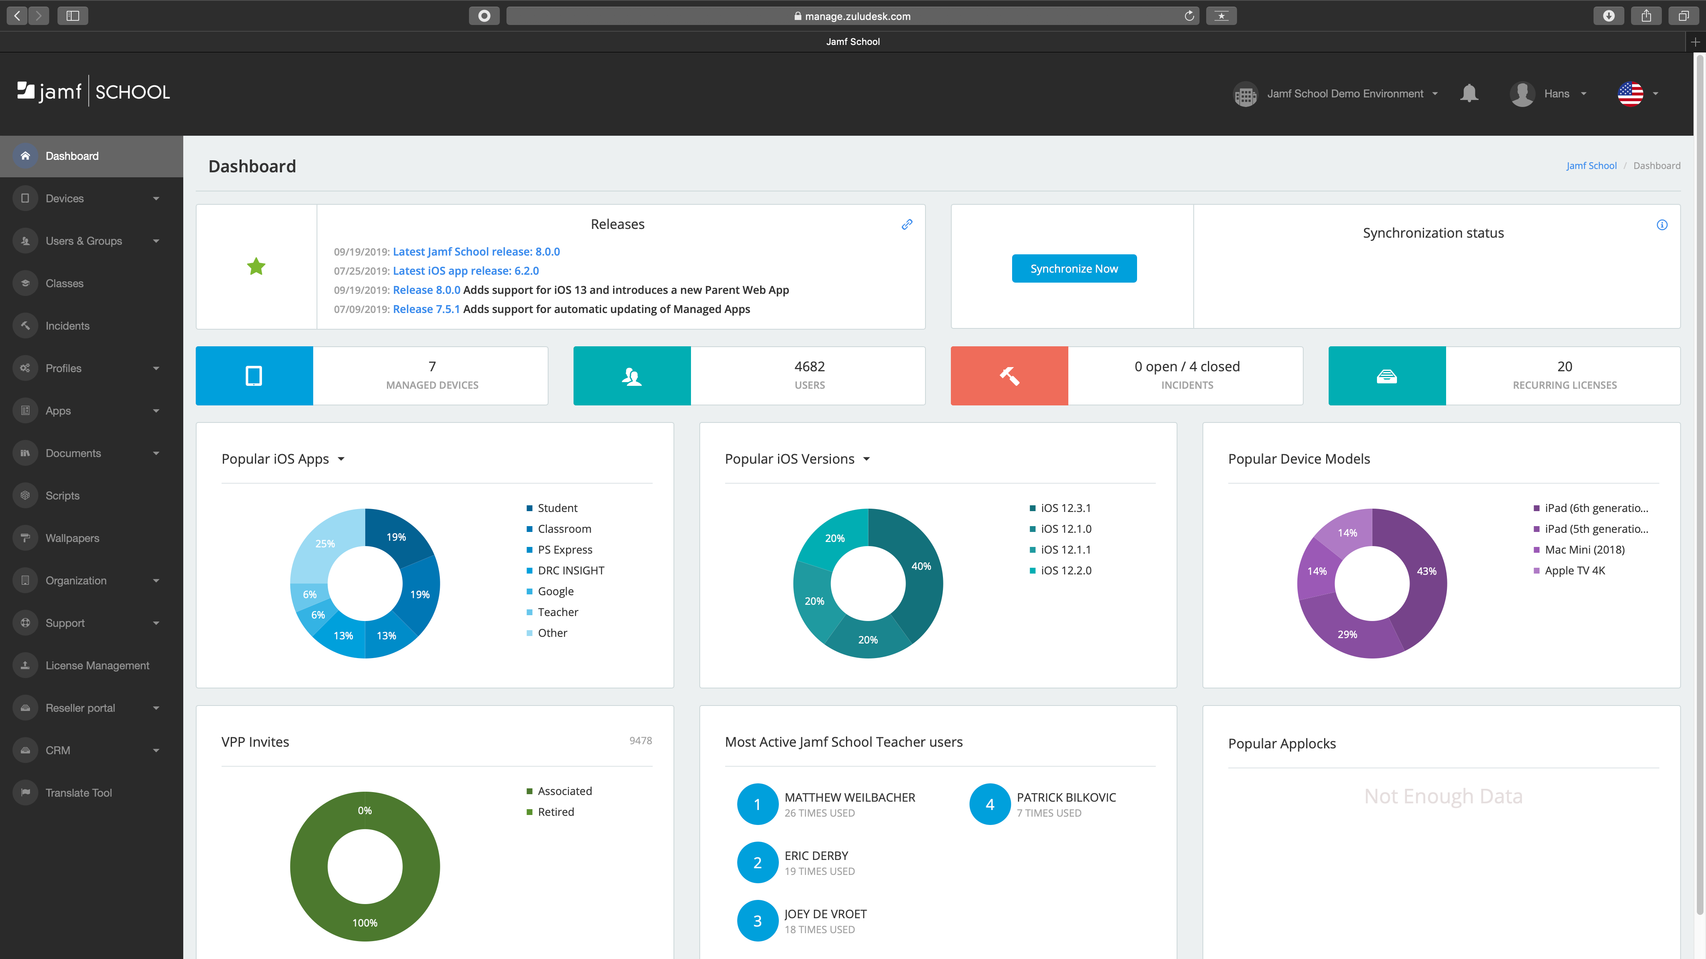The image size is (1706, 959).
Task: Open Translate Tool in sidebar
Action: click(91, 793)
